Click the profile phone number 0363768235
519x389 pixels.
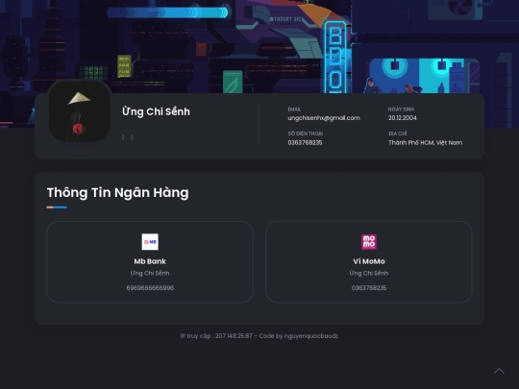pos(305,142)
